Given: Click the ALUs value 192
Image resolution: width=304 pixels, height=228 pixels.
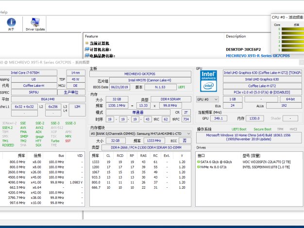Looking at the screenshot, I should pyautogui.click(x=284, y=106).
